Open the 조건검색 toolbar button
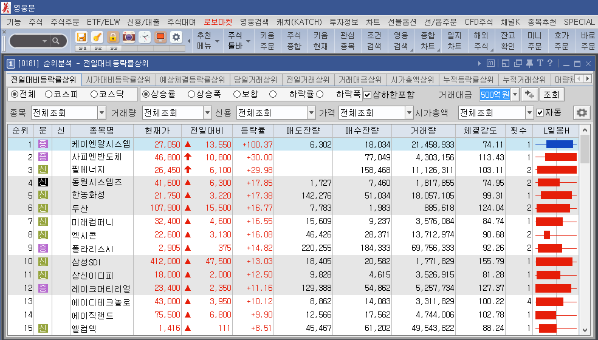 click(374, 41)
